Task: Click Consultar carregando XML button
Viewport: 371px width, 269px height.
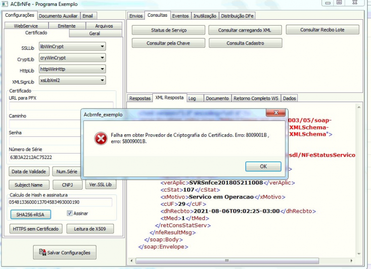Action: point(245,30)
